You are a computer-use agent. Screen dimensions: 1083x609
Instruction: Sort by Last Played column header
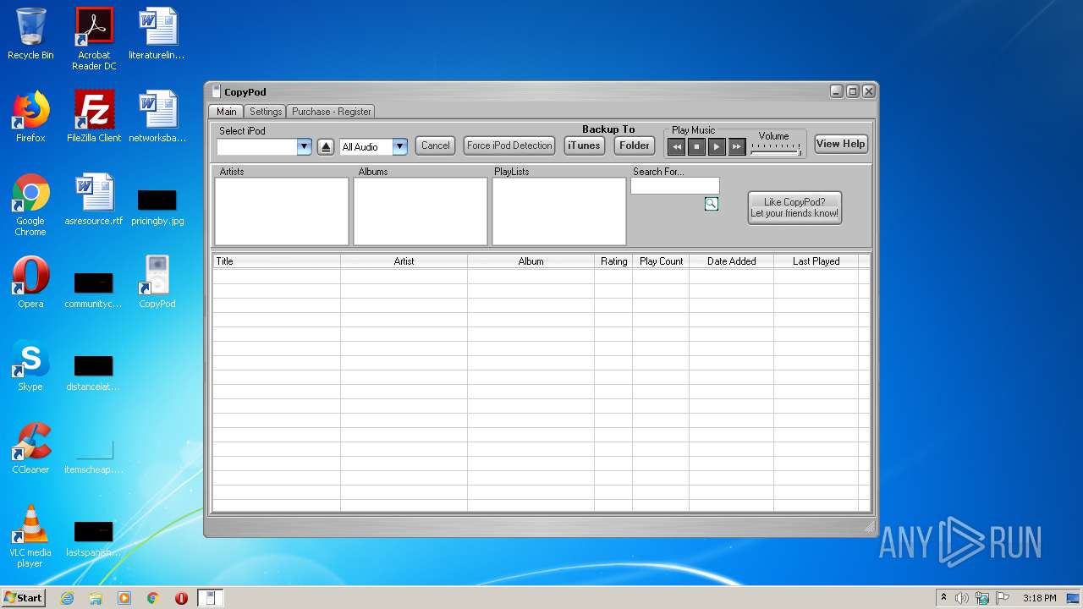[816, 261]
